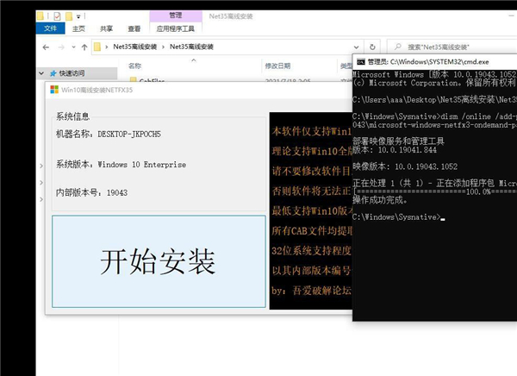Click the large 开始安装 button
This screenshot has height=376, width=517.
tap(158, 261)
